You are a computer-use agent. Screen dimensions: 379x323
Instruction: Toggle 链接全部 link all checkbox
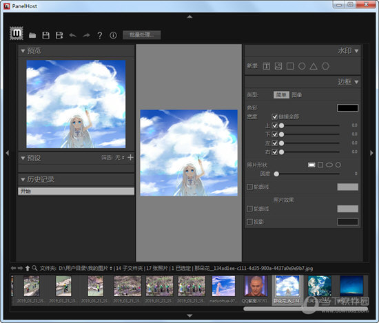coord(274,116)
